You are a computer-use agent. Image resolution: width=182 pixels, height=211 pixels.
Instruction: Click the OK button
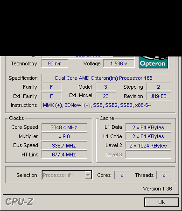[161, 202]
